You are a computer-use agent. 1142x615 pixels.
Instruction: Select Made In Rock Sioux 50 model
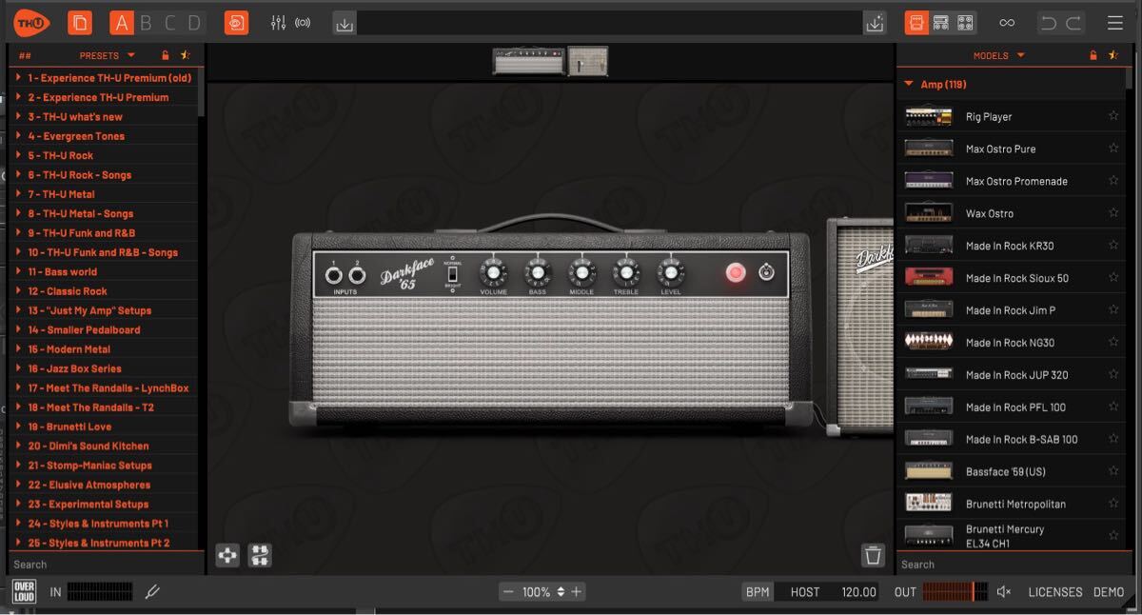(x=1012, y=278)
